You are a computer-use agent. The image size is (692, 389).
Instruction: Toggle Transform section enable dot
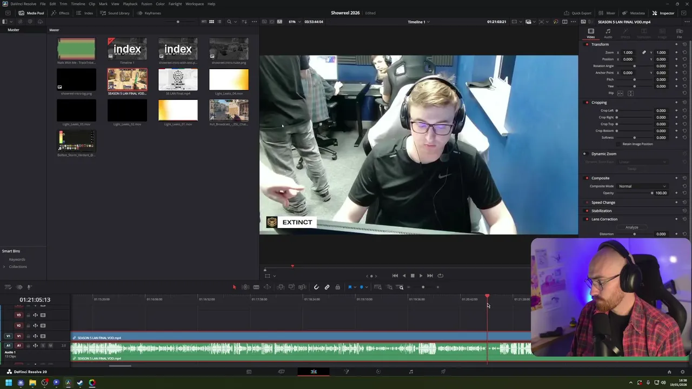587,44
